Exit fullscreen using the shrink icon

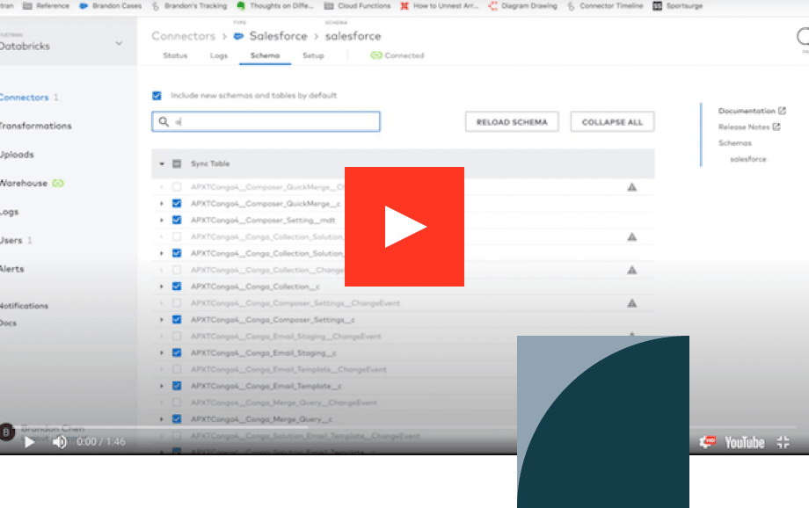coord(783,442)
